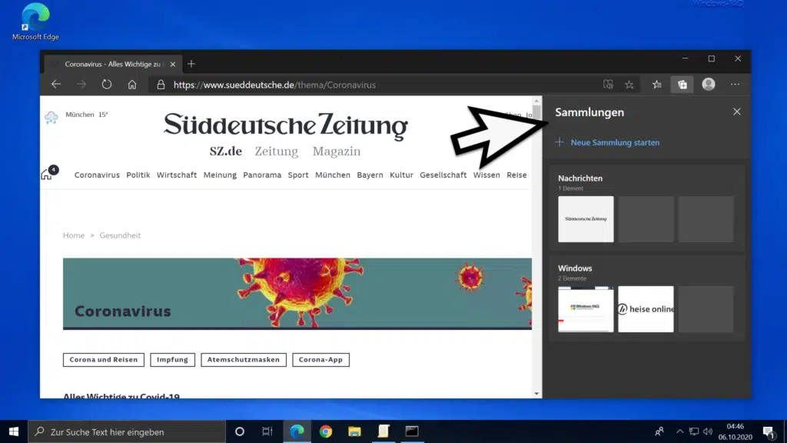
Task: Open the Sport navigation item
Action: coord(298,175)
